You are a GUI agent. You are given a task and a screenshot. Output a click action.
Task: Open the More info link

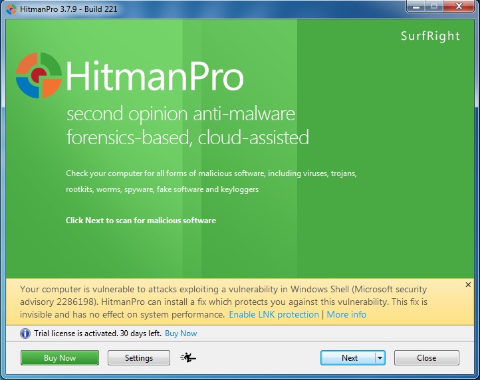(346, 314)
